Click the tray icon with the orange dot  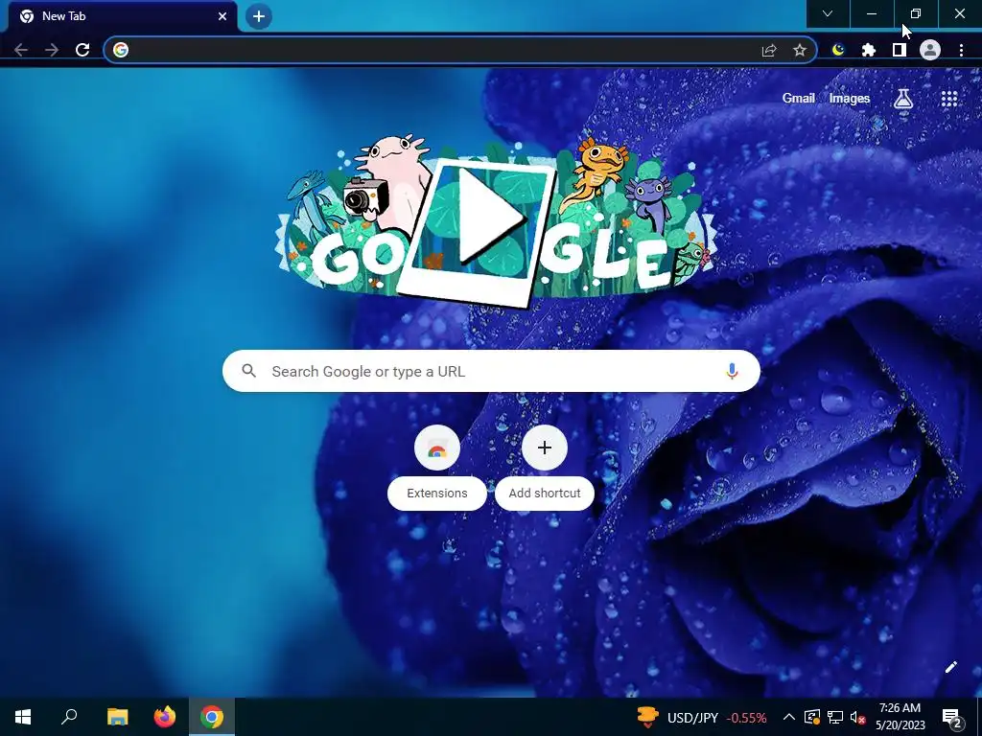pyautogui.click(x=812, y=717)
